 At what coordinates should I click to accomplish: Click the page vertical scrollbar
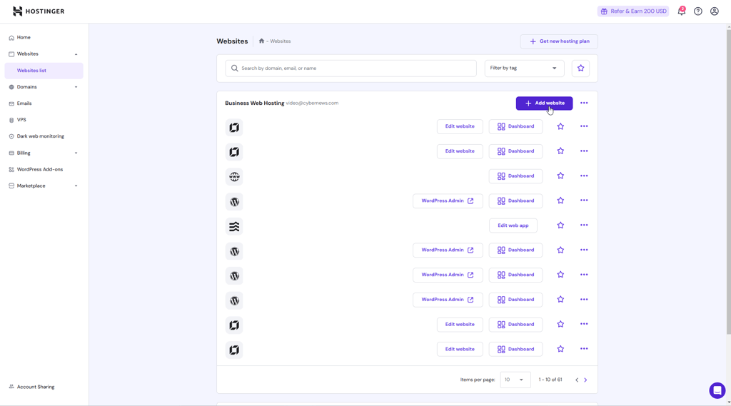coord(729,182)
